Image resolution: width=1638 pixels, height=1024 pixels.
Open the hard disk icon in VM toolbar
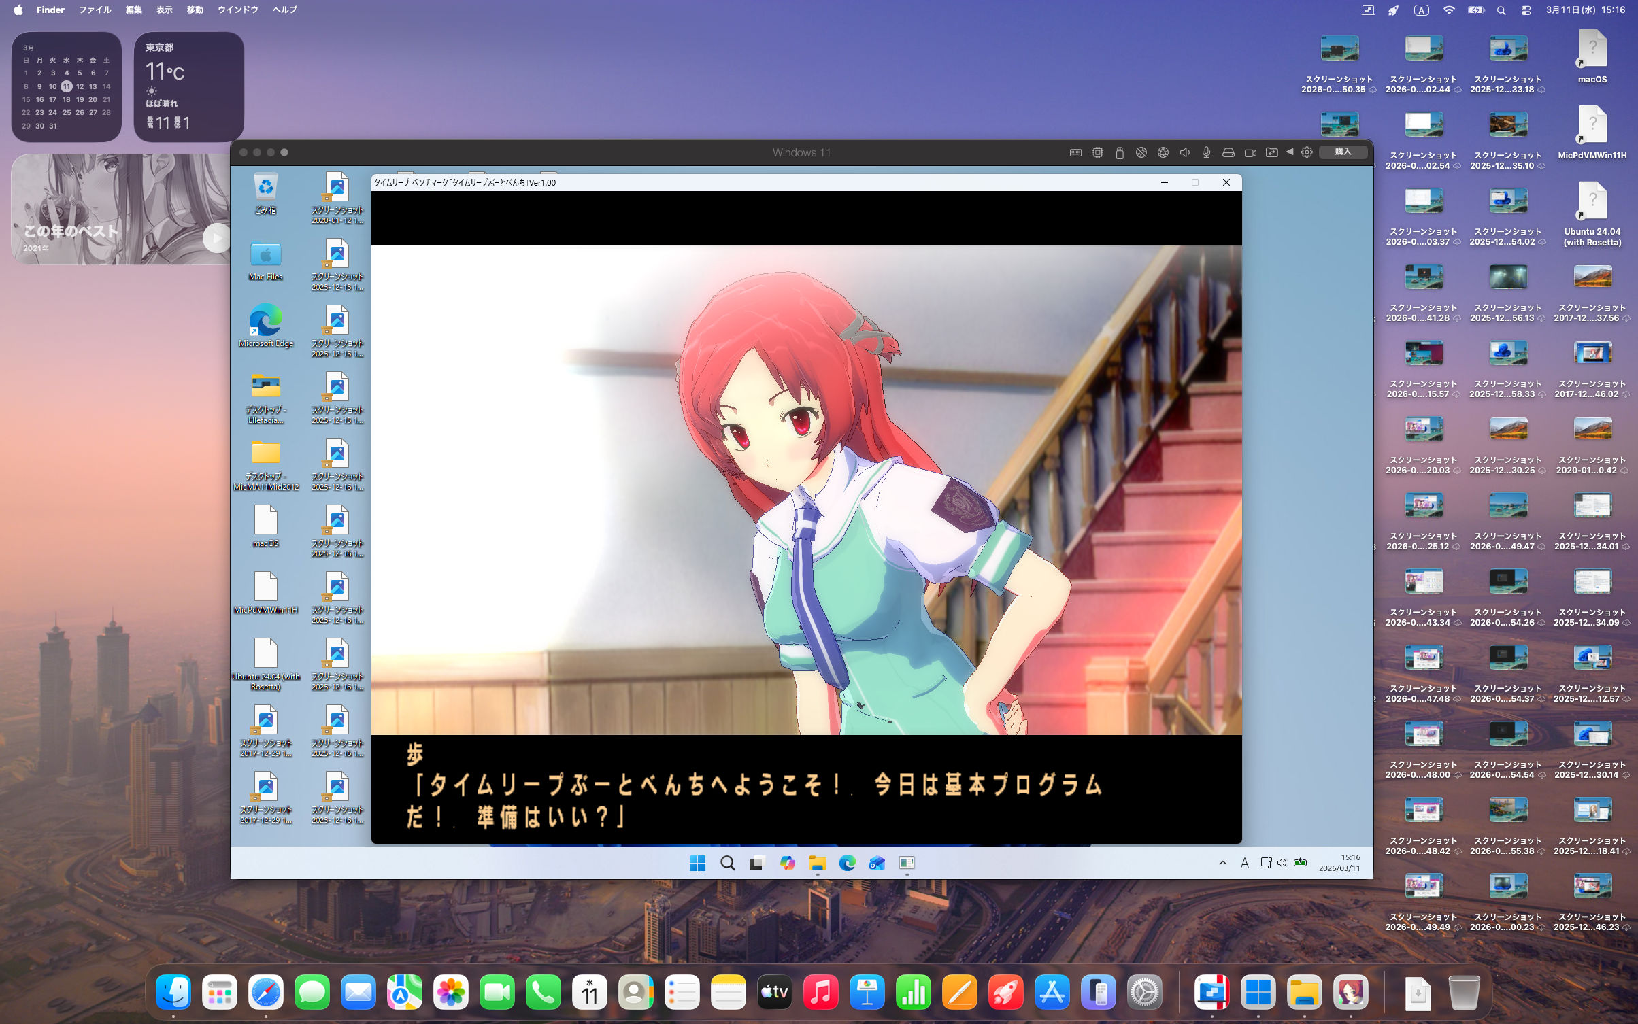(1228, 153)
